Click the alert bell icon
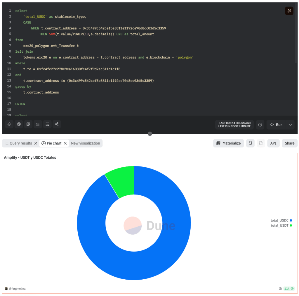 (250, 143)
